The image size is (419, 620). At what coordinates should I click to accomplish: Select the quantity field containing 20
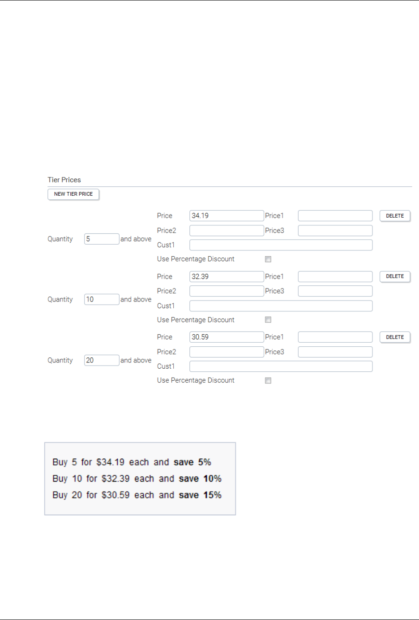click(102, 360)
